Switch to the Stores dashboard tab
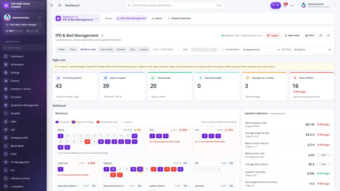Image resolution: width=340 pixels, height=191 pixels. pos(157,18)
